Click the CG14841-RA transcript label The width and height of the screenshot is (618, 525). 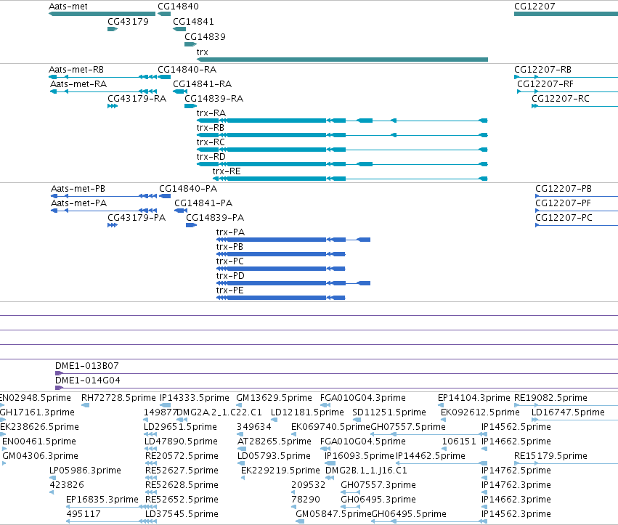click(x=202, y=84)
